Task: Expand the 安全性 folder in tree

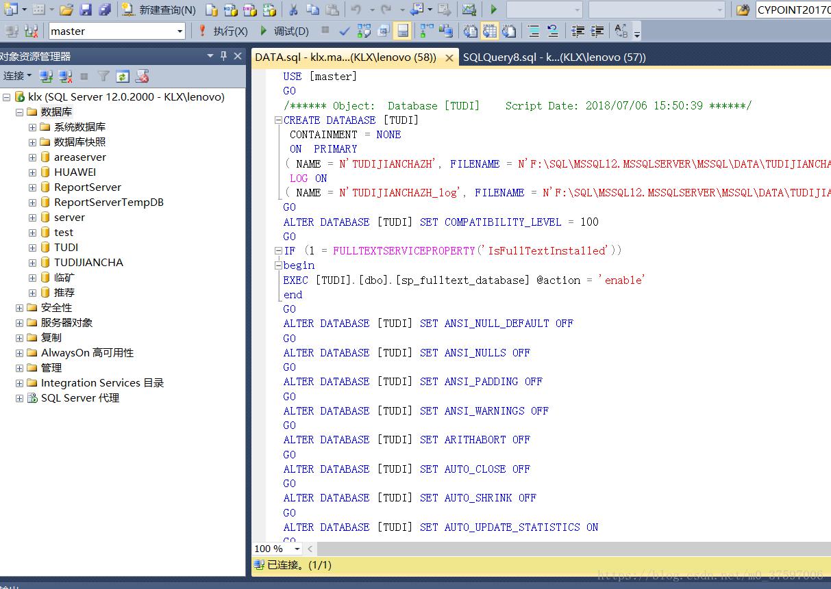Action: [x=19, y=308]
